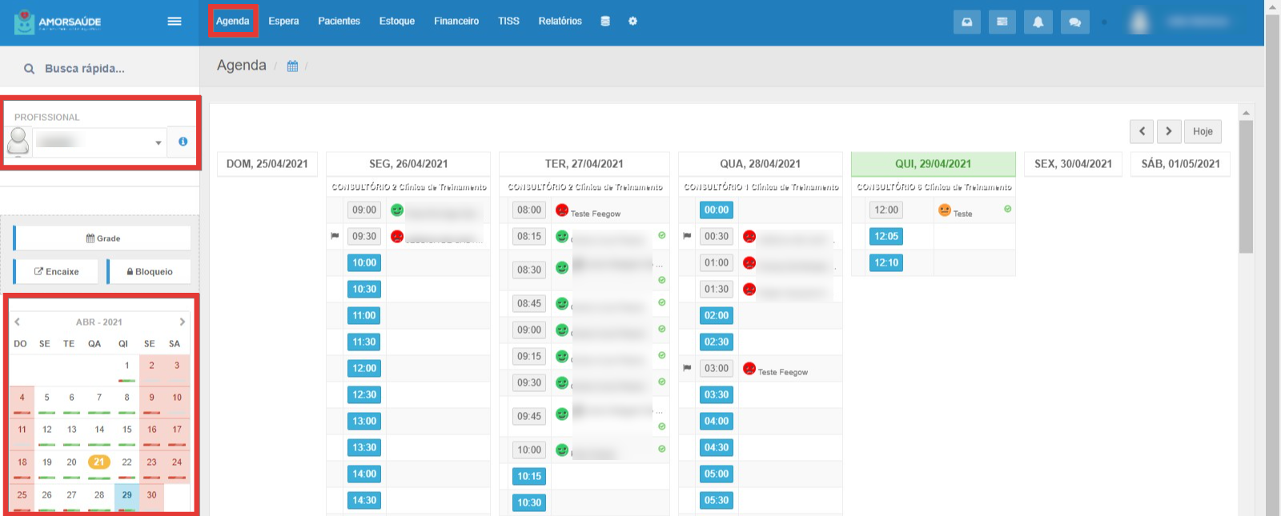
Task: Click flag icon beside Wednesday 03:00
Action: [x=687, y=368]
